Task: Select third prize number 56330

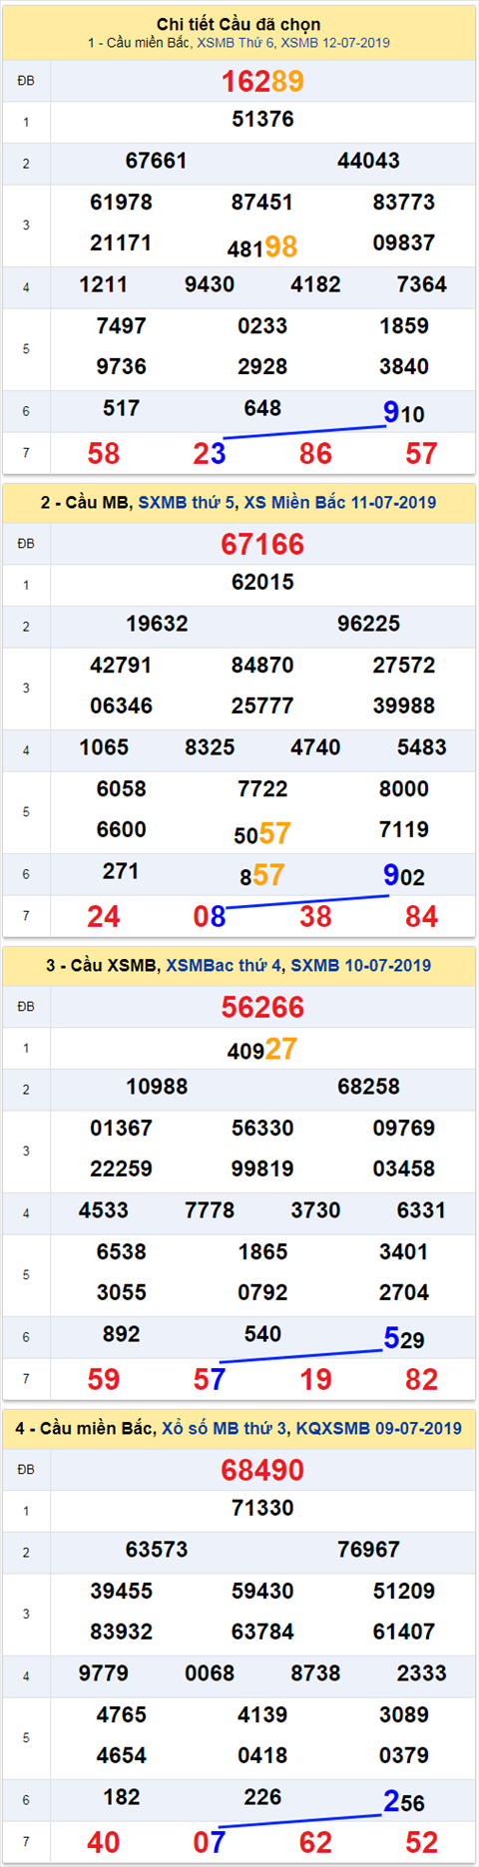Action: 262,1129
